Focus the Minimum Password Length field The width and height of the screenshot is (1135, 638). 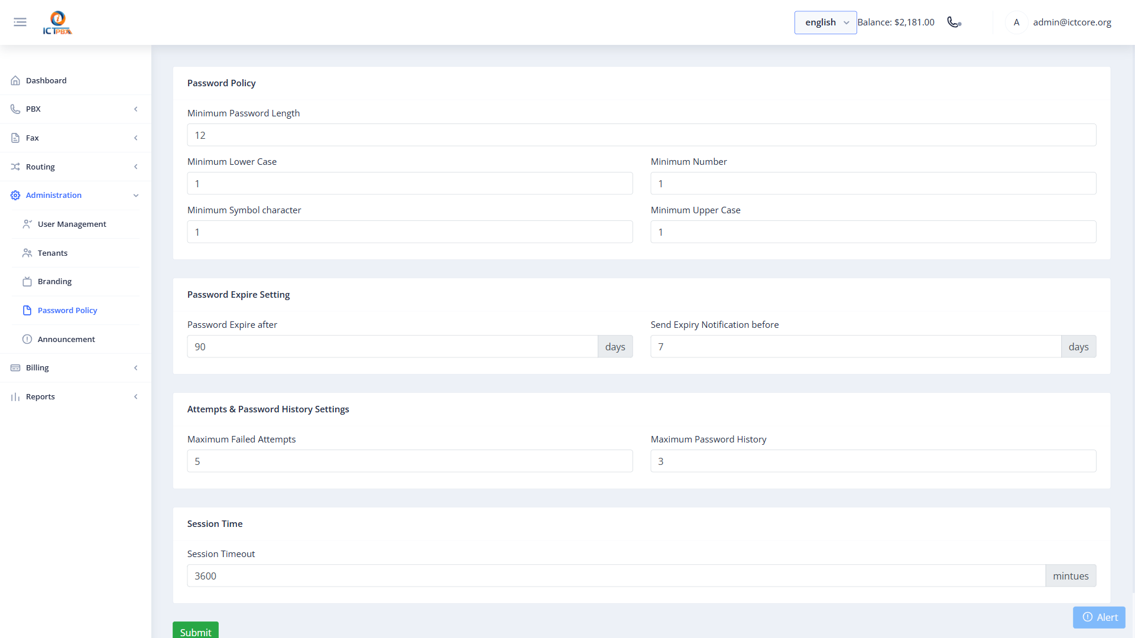[641, 135]
